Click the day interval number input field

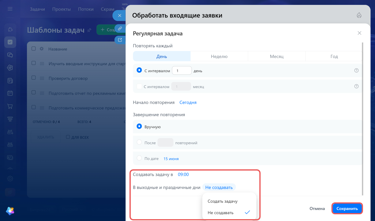(x=182, y=71)
